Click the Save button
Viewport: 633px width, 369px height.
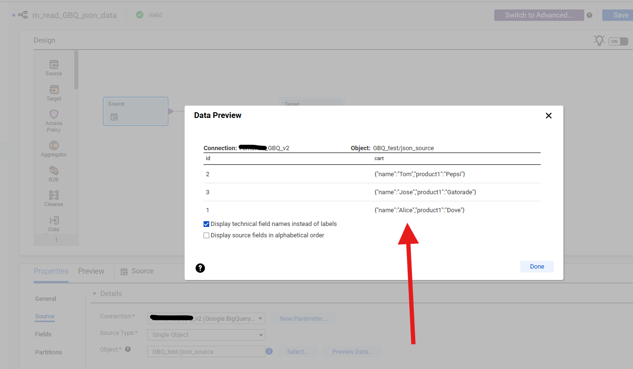[617, 15]
